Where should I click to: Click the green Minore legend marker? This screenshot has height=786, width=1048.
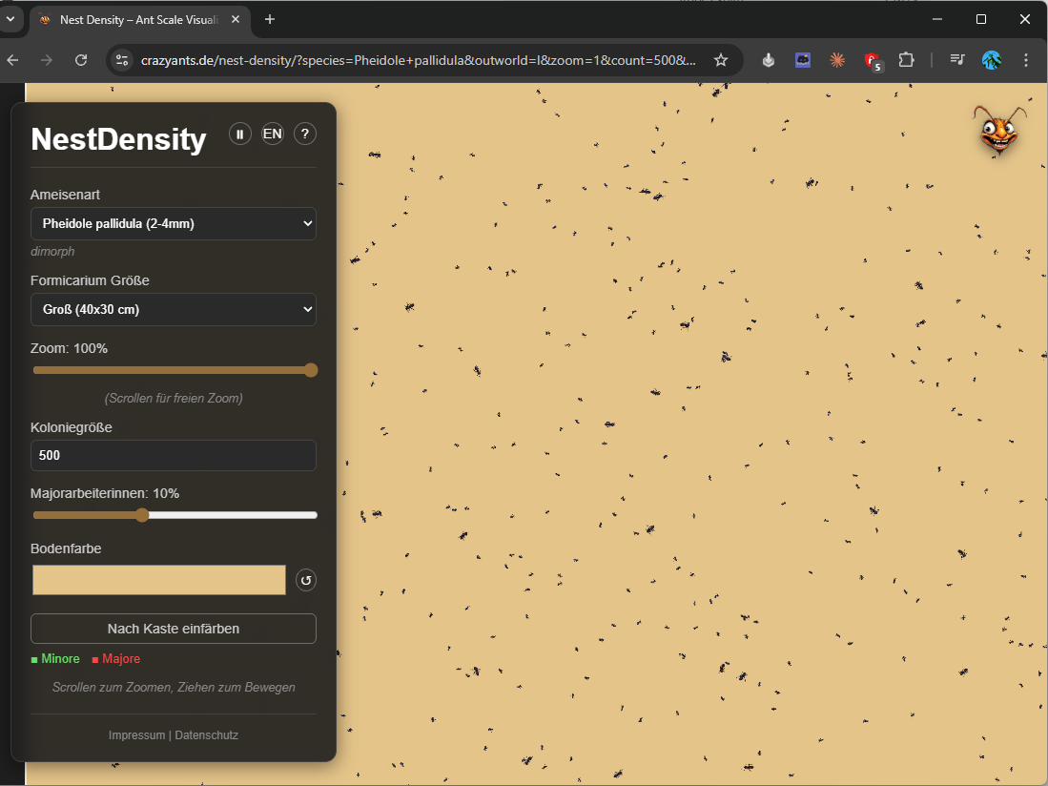pos(34,658)
